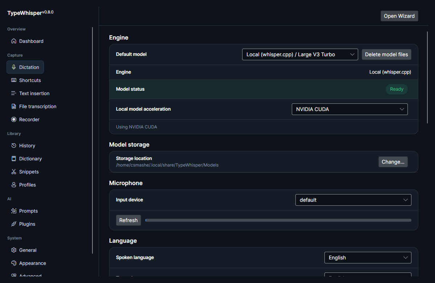Click the 'Microphone' section heading

tap(126, 183)
